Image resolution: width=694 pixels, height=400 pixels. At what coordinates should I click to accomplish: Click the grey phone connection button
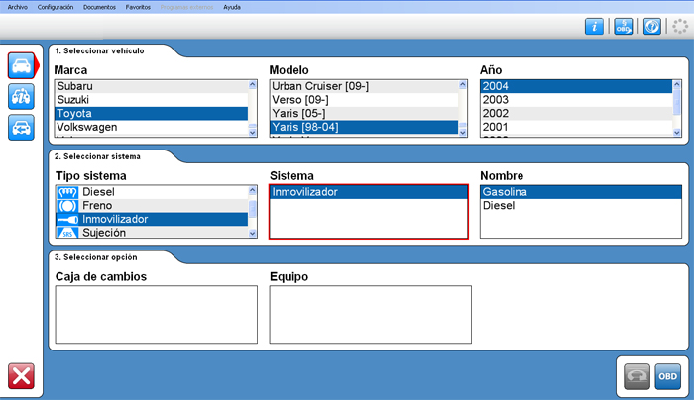point(636,376)
